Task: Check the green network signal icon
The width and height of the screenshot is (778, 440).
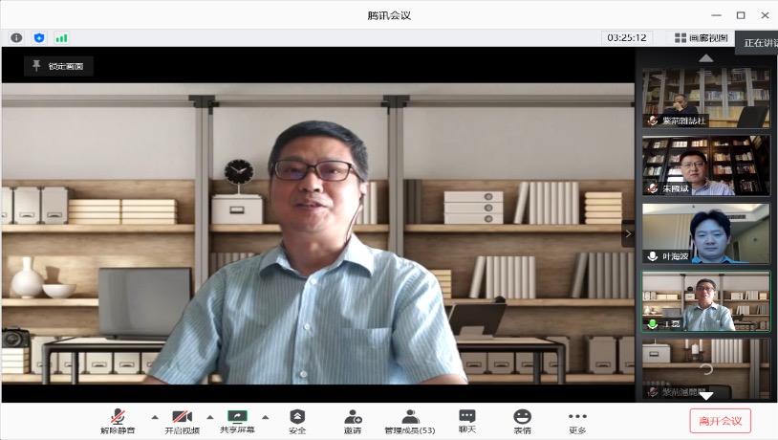Action: [x=62, y=37]
